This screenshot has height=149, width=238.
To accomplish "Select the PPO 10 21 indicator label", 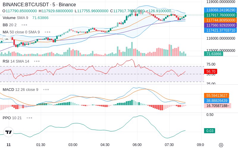I will (12, 118).
